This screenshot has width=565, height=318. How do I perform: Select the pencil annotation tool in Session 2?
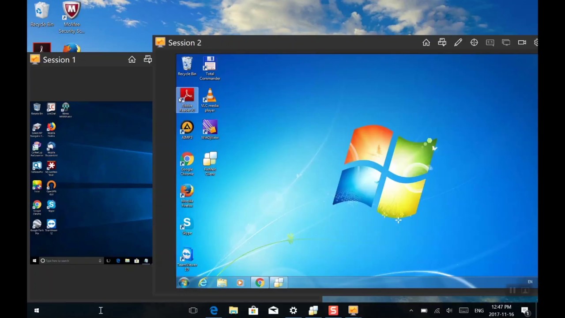(x=458, y=42)
